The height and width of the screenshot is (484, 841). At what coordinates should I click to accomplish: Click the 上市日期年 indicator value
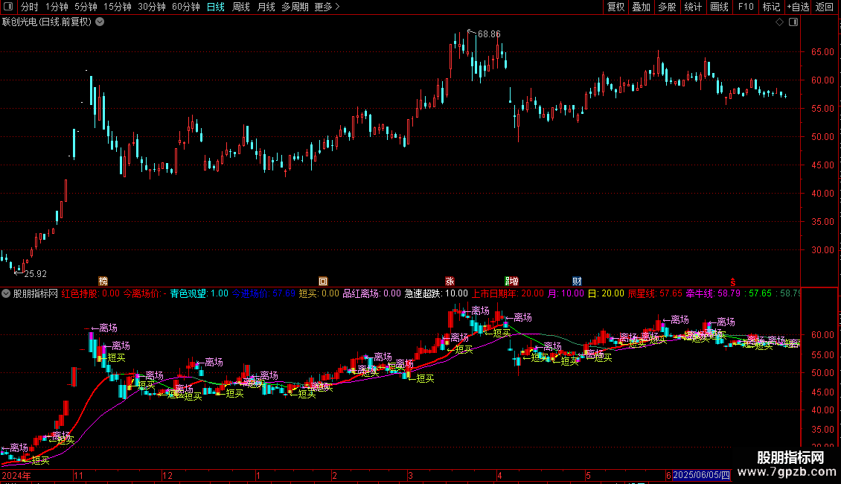tap(508, 293)
